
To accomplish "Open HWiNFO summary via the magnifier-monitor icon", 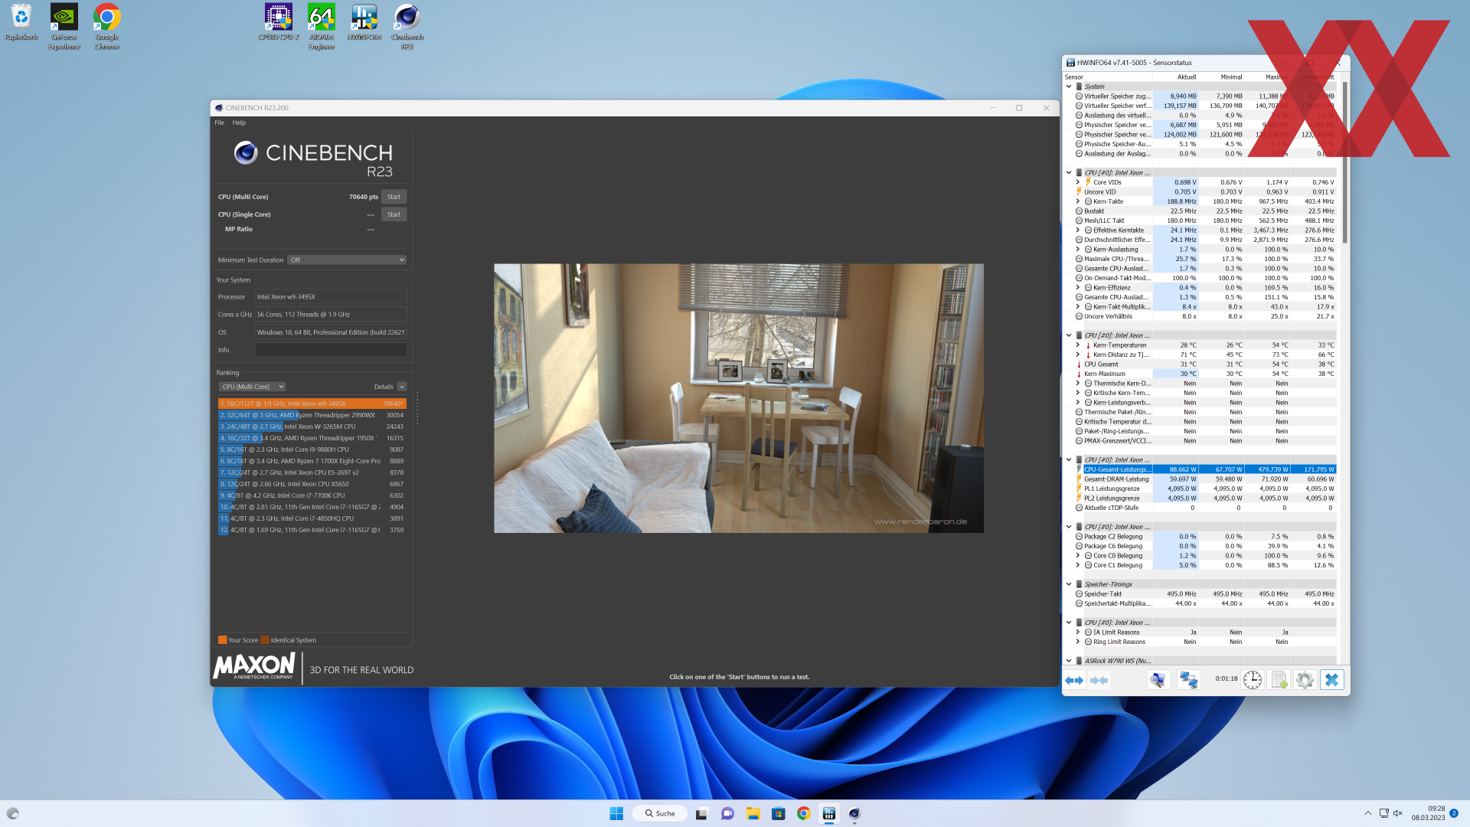I will click(x=1158, y=680).
